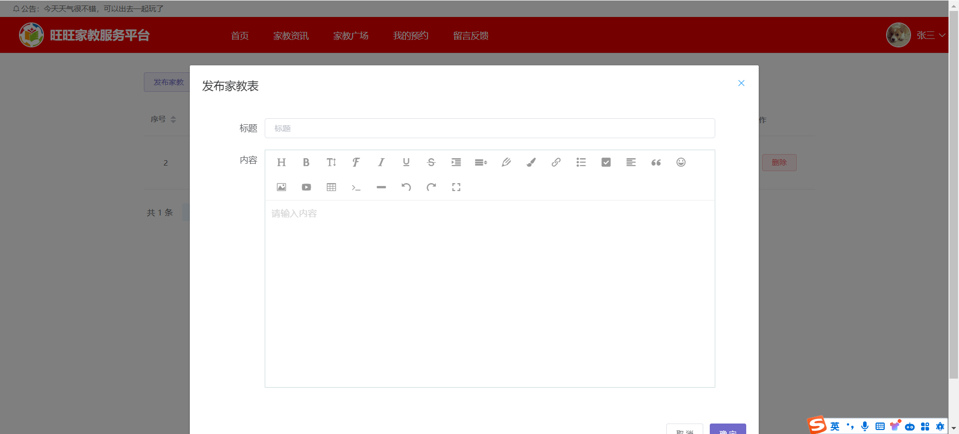959x434 pixels.
Task: Sort the table by 序号 column
Action: (x=173, y=119)
